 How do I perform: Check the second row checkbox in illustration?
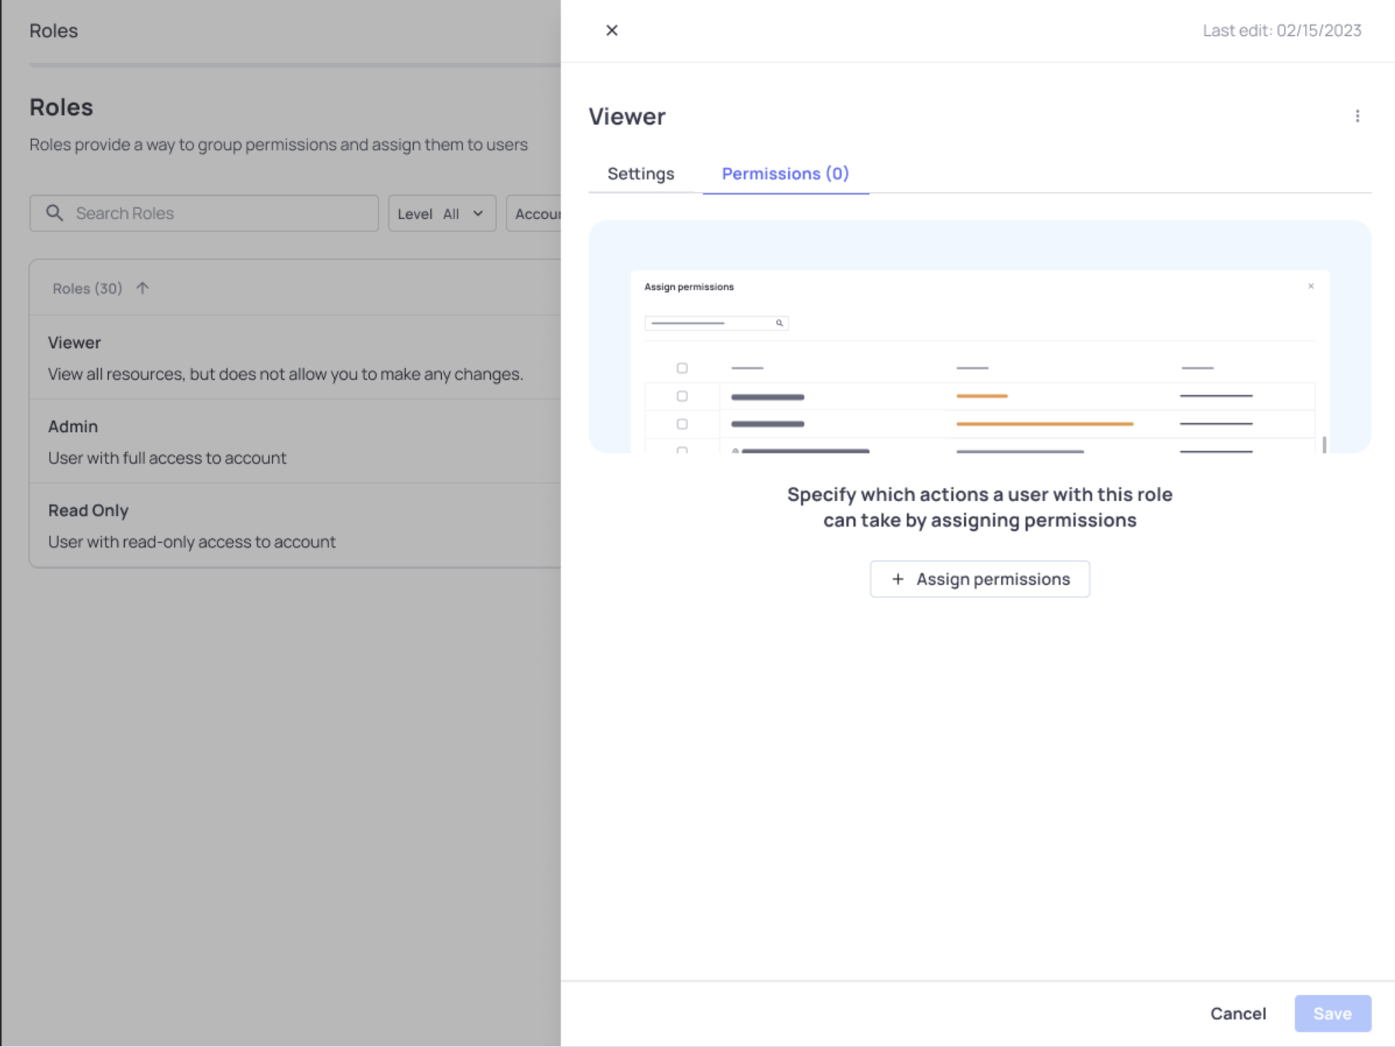[682, 424]
